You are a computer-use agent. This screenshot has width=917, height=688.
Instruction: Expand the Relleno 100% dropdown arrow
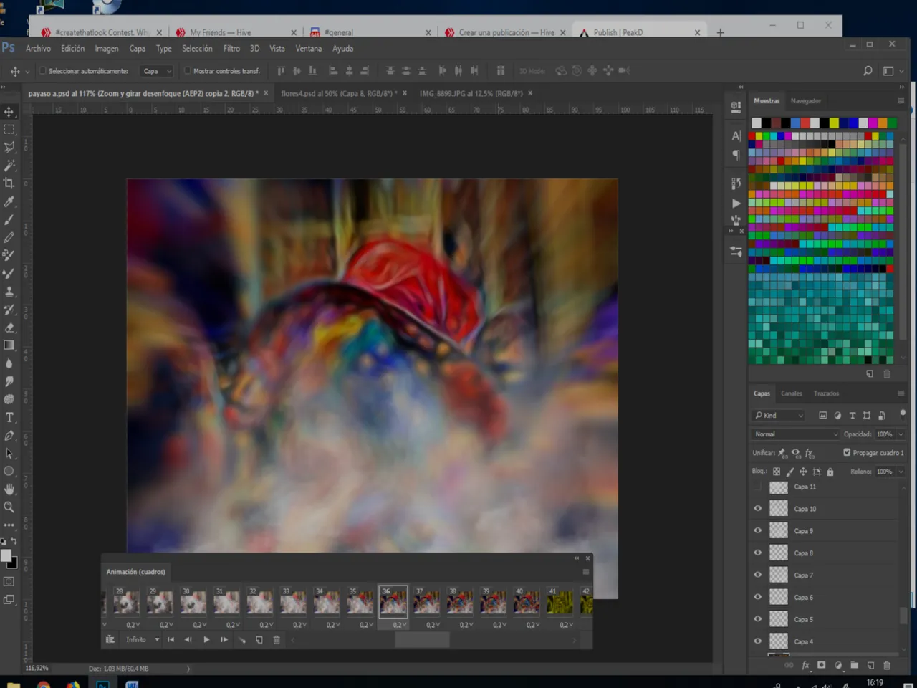coord(901,472)
